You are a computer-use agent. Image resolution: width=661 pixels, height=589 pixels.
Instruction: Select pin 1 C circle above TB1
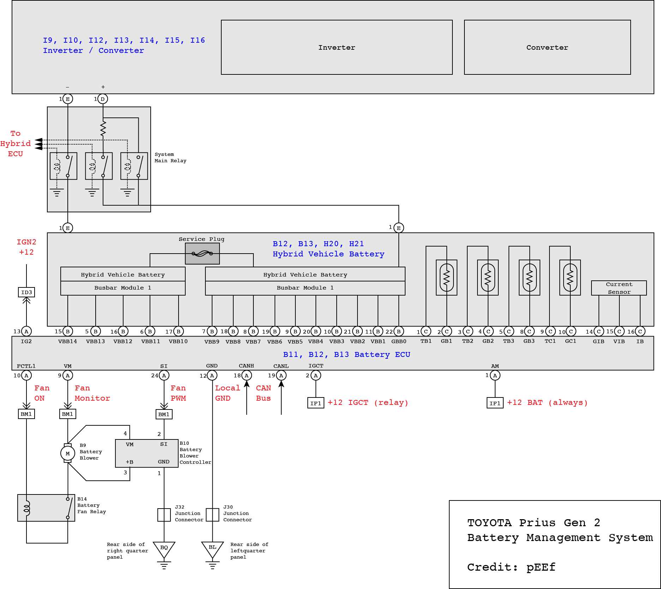[x=426, y=332]
